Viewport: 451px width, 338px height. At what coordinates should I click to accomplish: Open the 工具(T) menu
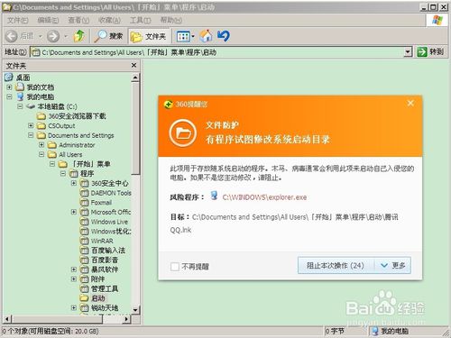(x=140, y=20)
